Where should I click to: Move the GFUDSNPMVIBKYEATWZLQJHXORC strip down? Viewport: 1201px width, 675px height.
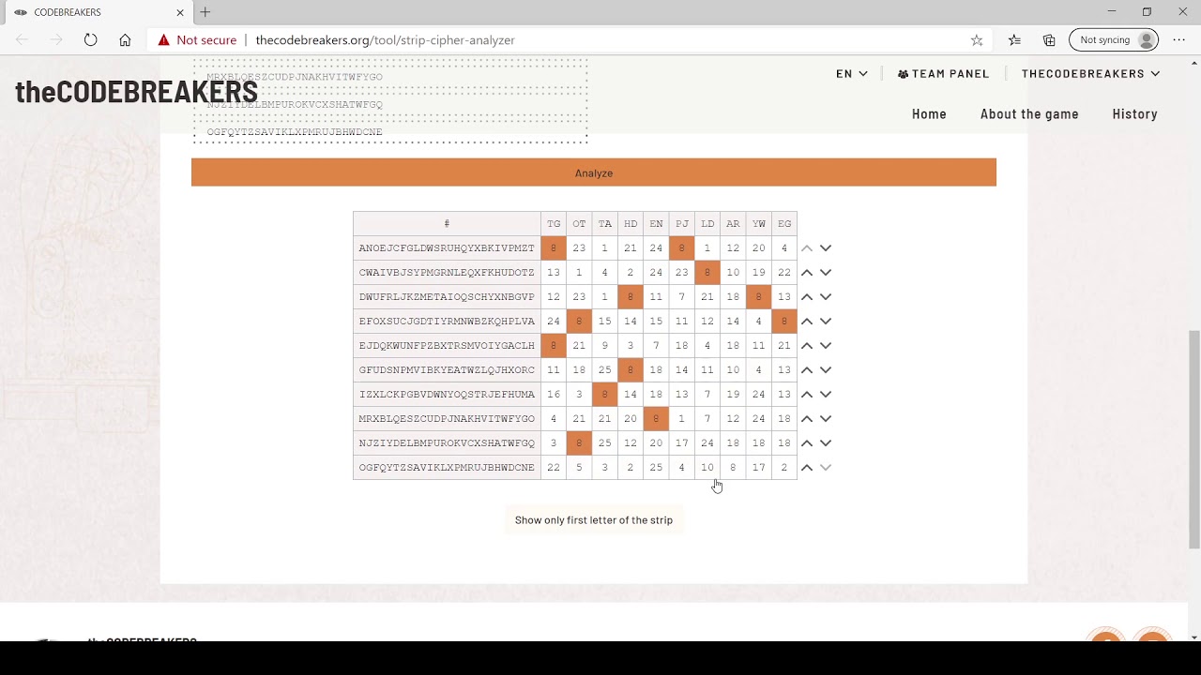click(826, 370)
